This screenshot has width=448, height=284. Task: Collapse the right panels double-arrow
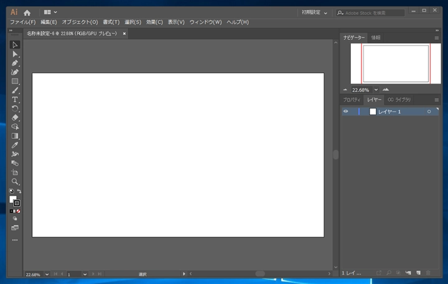click(437, 31)
